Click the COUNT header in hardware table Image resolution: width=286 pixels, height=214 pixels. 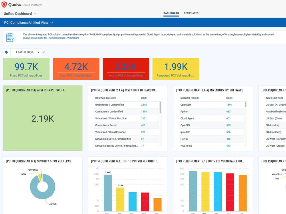144,98
